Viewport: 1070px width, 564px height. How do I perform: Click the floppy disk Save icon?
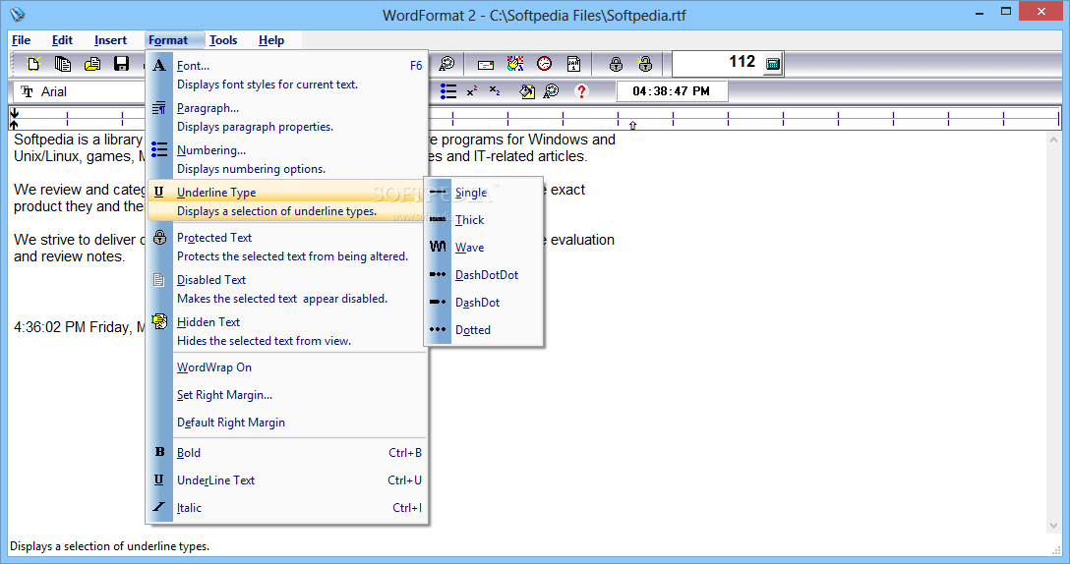point(122,64)
